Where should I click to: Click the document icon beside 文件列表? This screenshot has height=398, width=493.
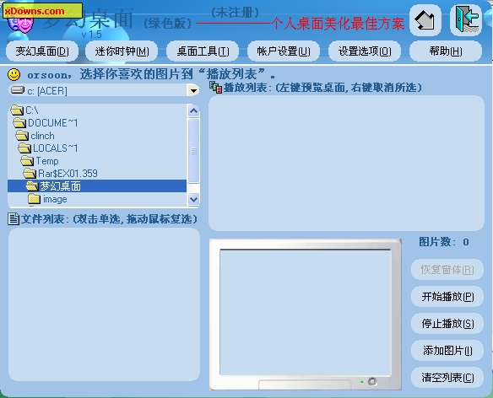14,219
